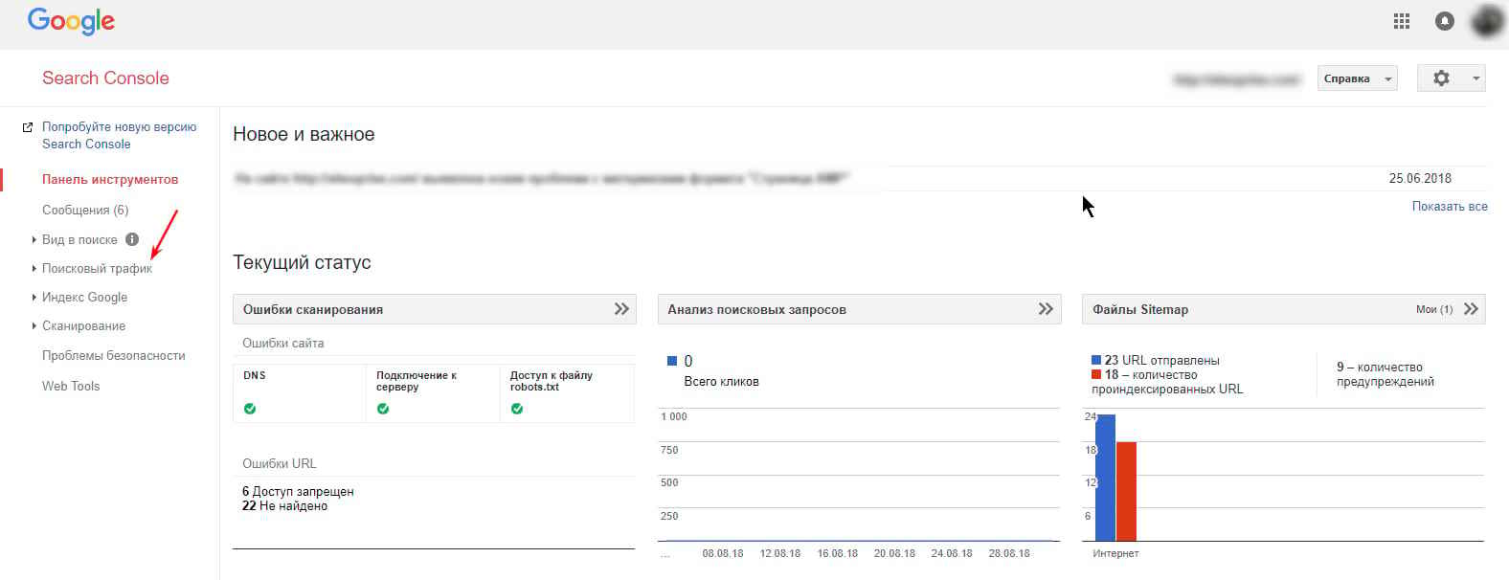Viewport: 1509px width, 580px height.
Task: Click the info icon next to Вид в поиске
Action: coord(132,239)
